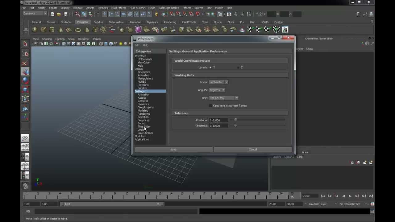Click Cancel in Preferences dialog
The width and height of the screenshot is (395, 222).
click(253, 150)
